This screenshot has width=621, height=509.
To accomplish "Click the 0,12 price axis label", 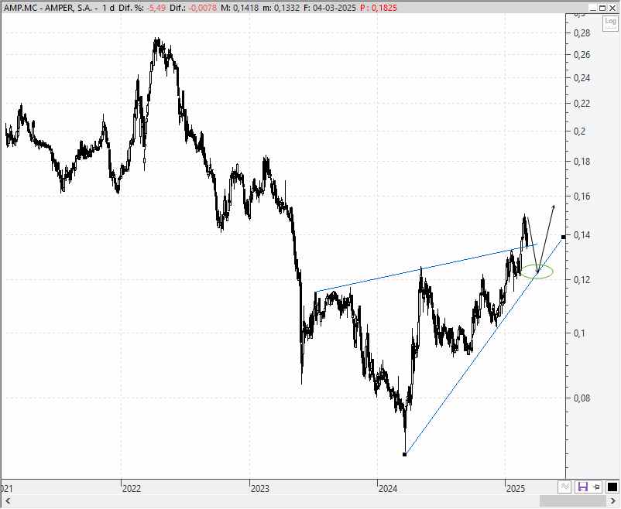I will coord(582,280).
